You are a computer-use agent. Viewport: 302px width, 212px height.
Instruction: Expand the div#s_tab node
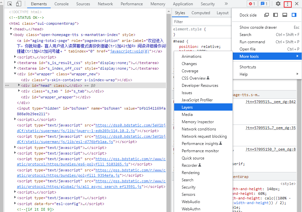click(19, 90)
